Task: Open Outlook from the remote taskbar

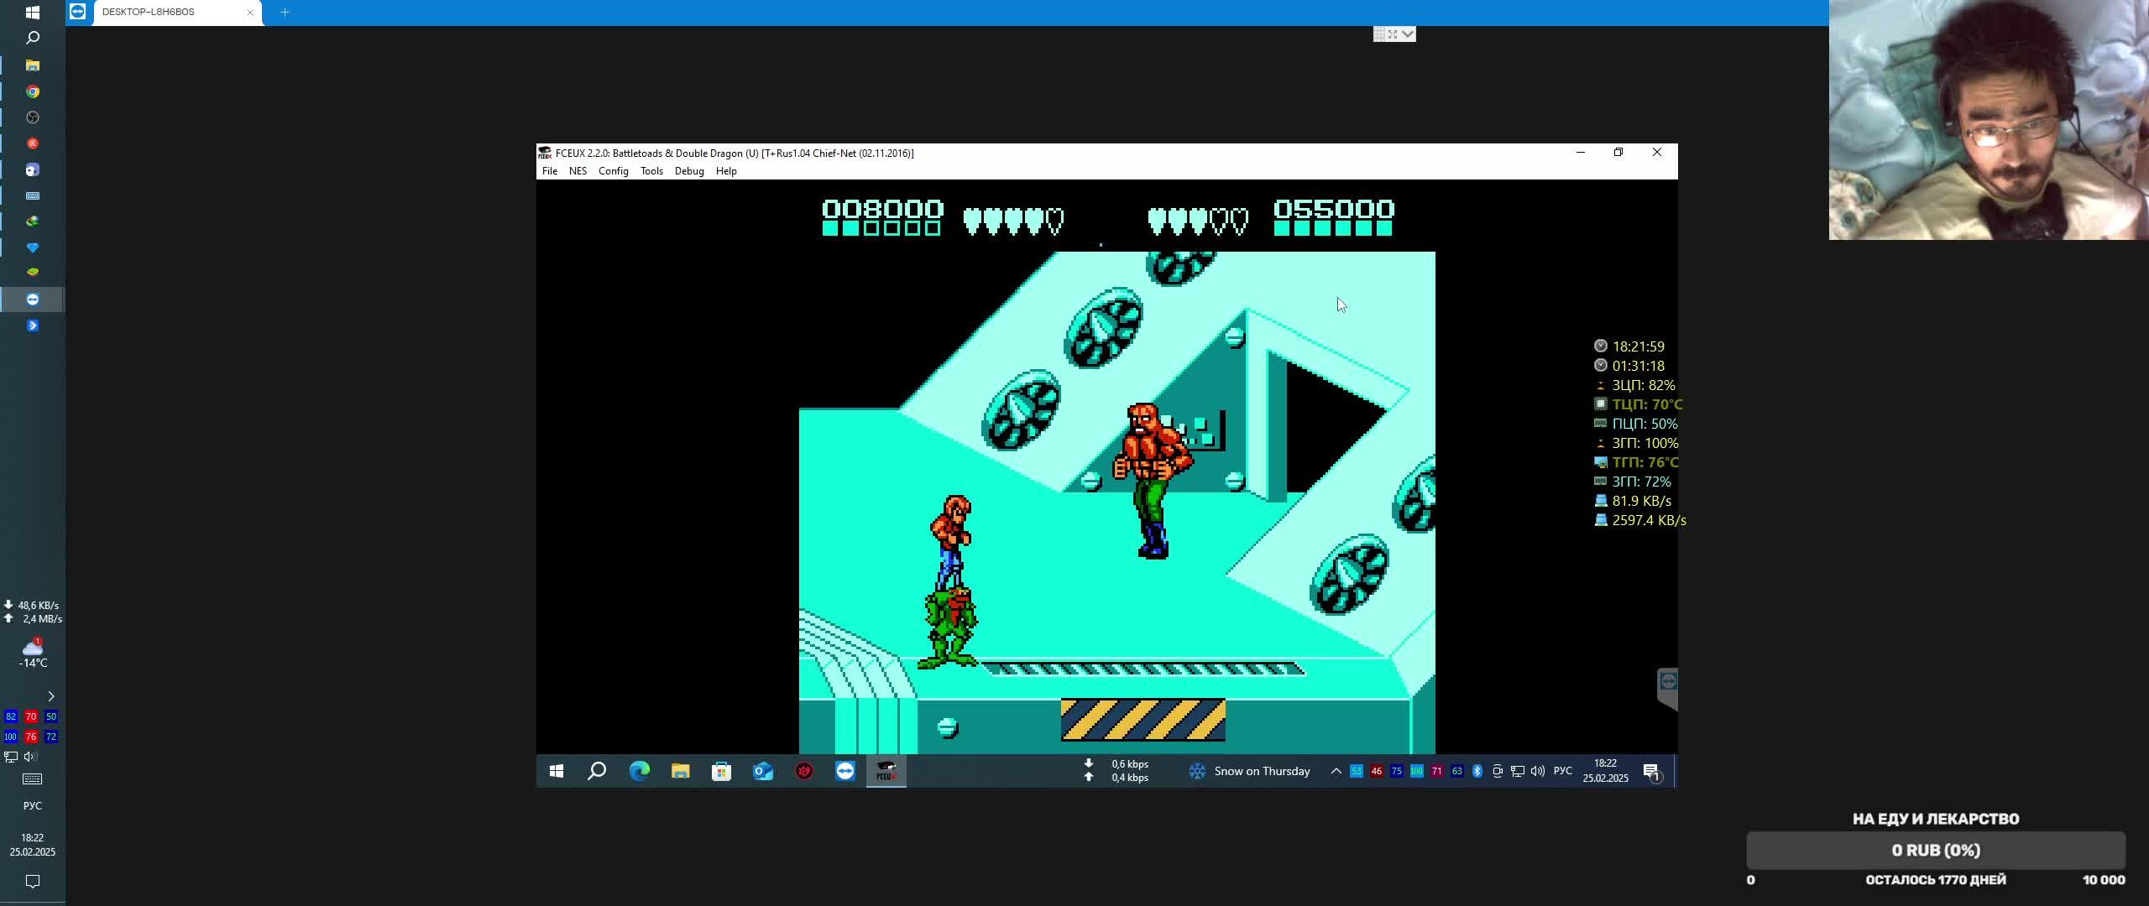Action: pos(762,771)
